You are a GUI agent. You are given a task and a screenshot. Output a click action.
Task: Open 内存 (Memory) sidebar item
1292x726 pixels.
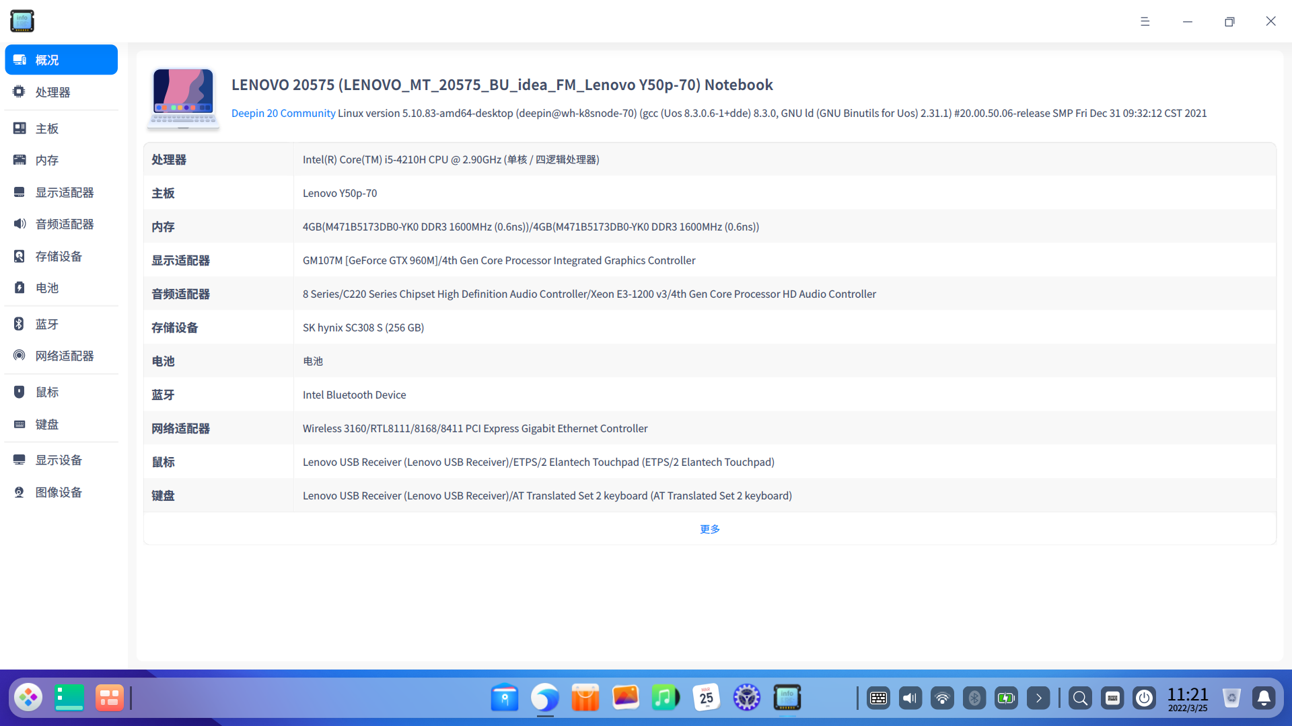47,160
